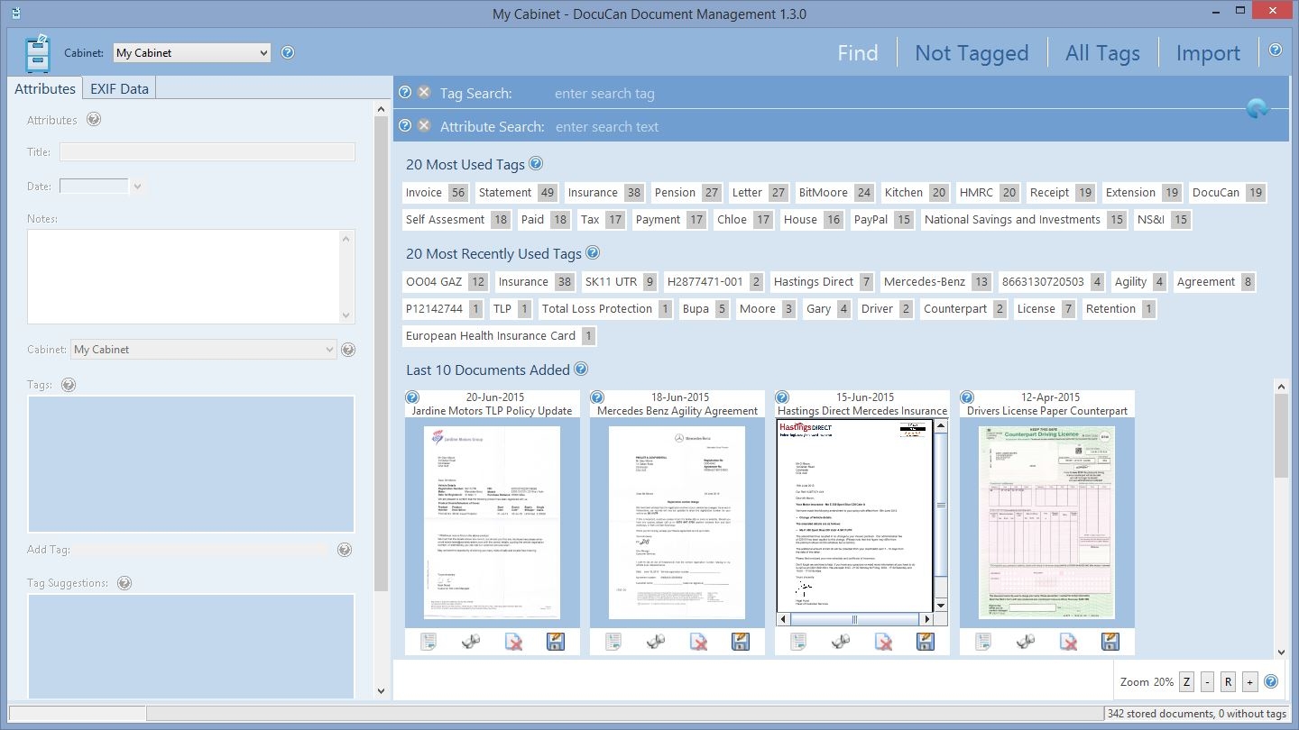This screenshot has height=730, width=1299.
Task: Open help for 20 Most Used Tags
Action: tap(536, 164)
